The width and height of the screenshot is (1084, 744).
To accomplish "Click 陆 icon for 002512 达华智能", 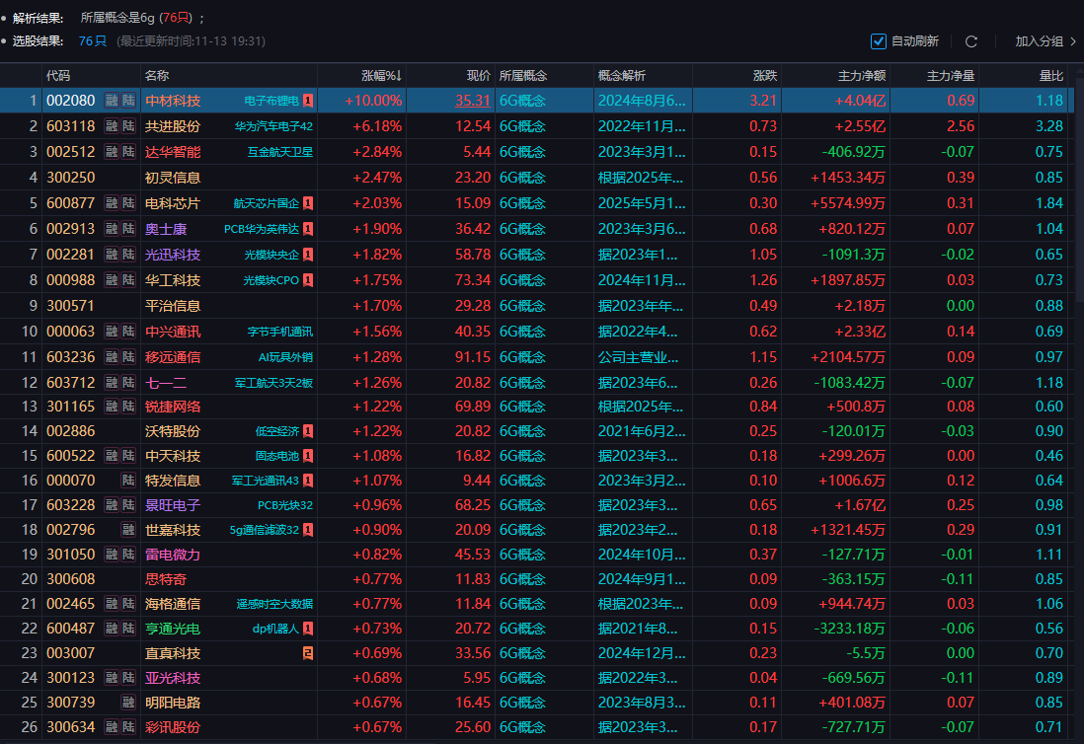I will click(128, 151).
